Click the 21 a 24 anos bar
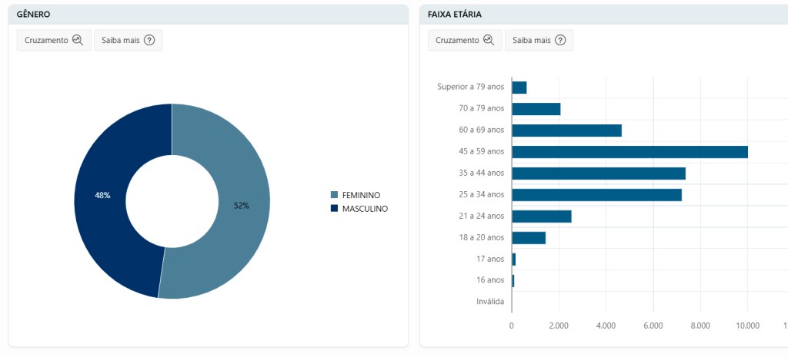The width and height of the screenshot is (788, 357). [541, 217]
